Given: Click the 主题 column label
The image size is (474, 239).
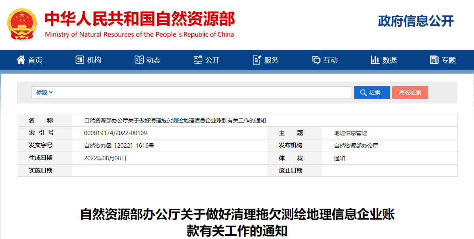Looking at the screenshot, I should coord(291,133).
